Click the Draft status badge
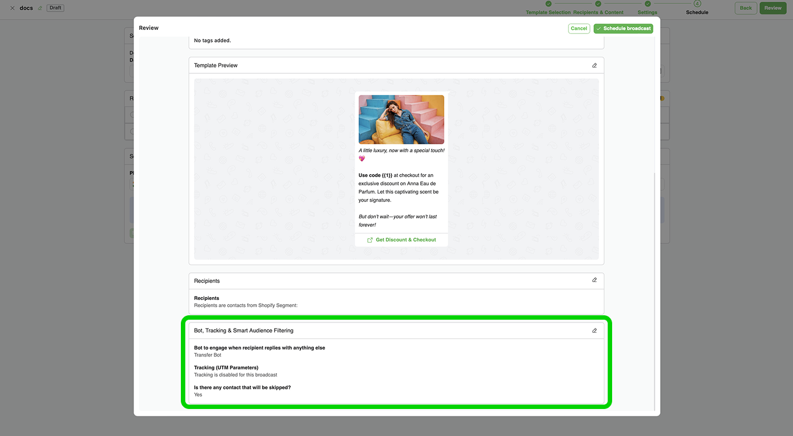Viewport: 793px width, 436px height. tap(55, 8)
